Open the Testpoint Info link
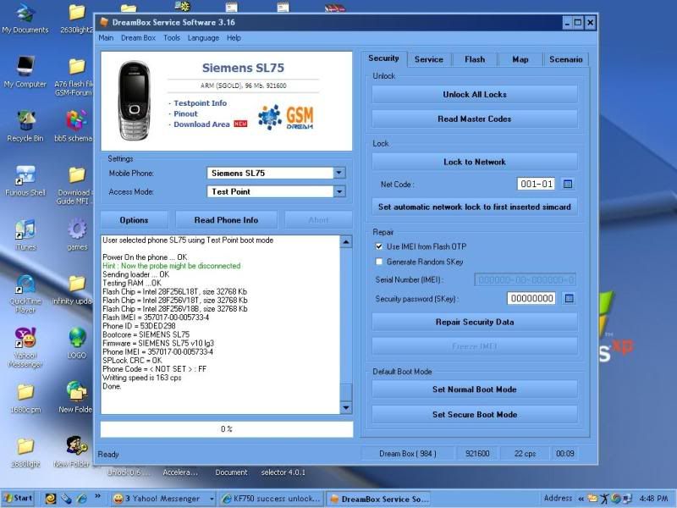The width and height of the screenshot is (677, 508). [200, 103]
